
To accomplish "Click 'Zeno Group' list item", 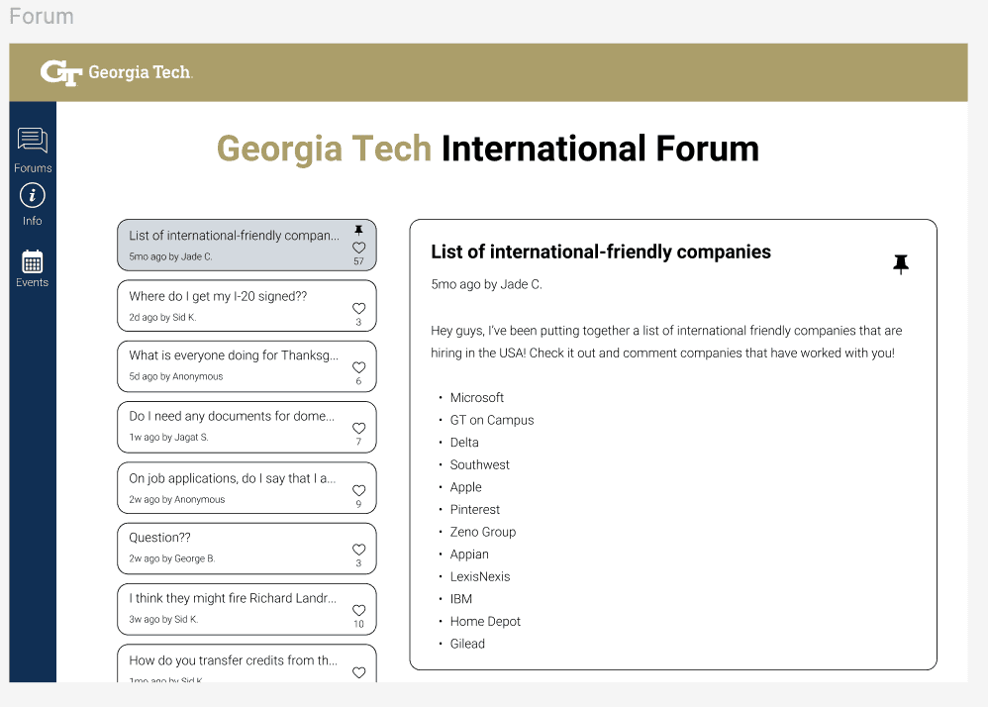I will click(483, 532).
